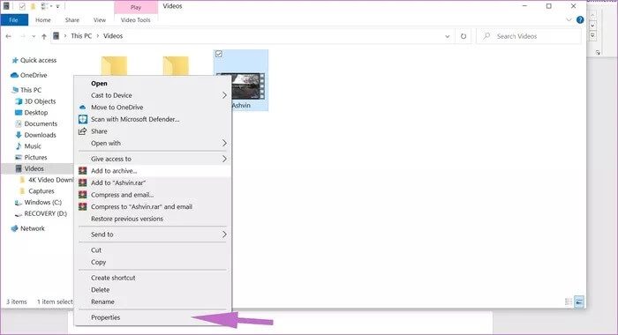Click the Share icon in context menu
The height and width of the screenshot is (335, 618).
click(82, 131)
